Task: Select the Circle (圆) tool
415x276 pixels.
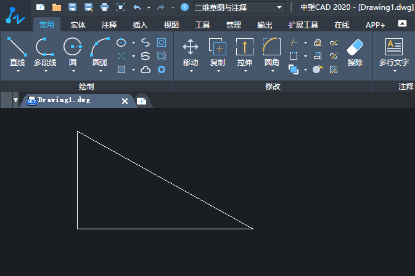Action: [x=73, y=52]
